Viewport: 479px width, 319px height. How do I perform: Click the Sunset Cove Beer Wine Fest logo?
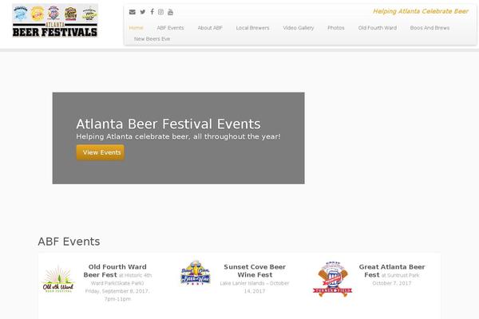[196, 273]
